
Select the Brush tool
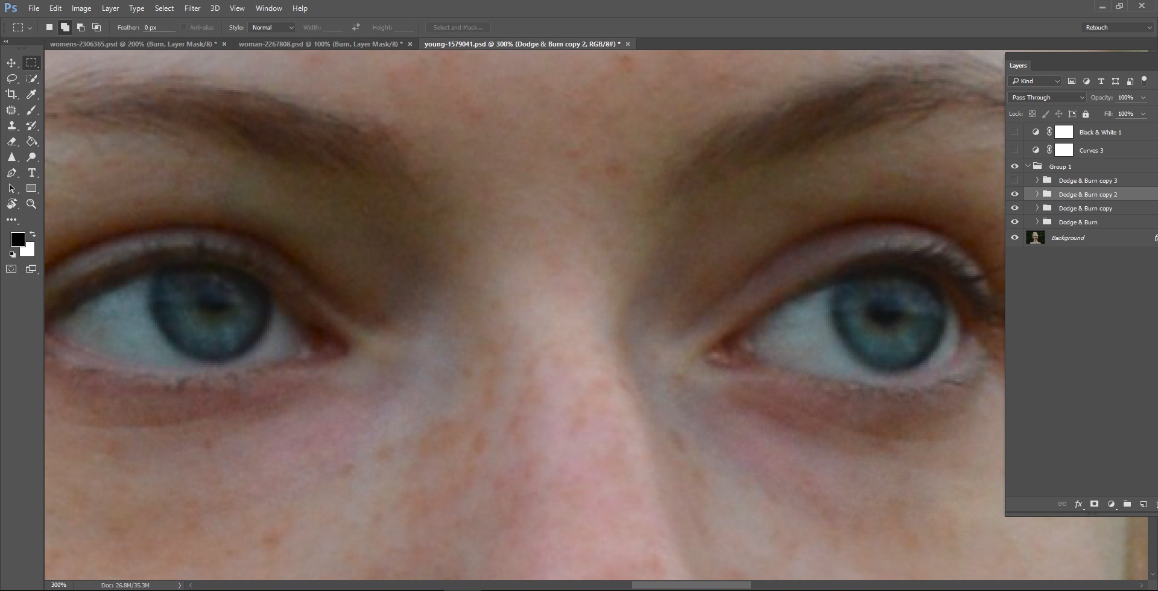coord(31,110)
